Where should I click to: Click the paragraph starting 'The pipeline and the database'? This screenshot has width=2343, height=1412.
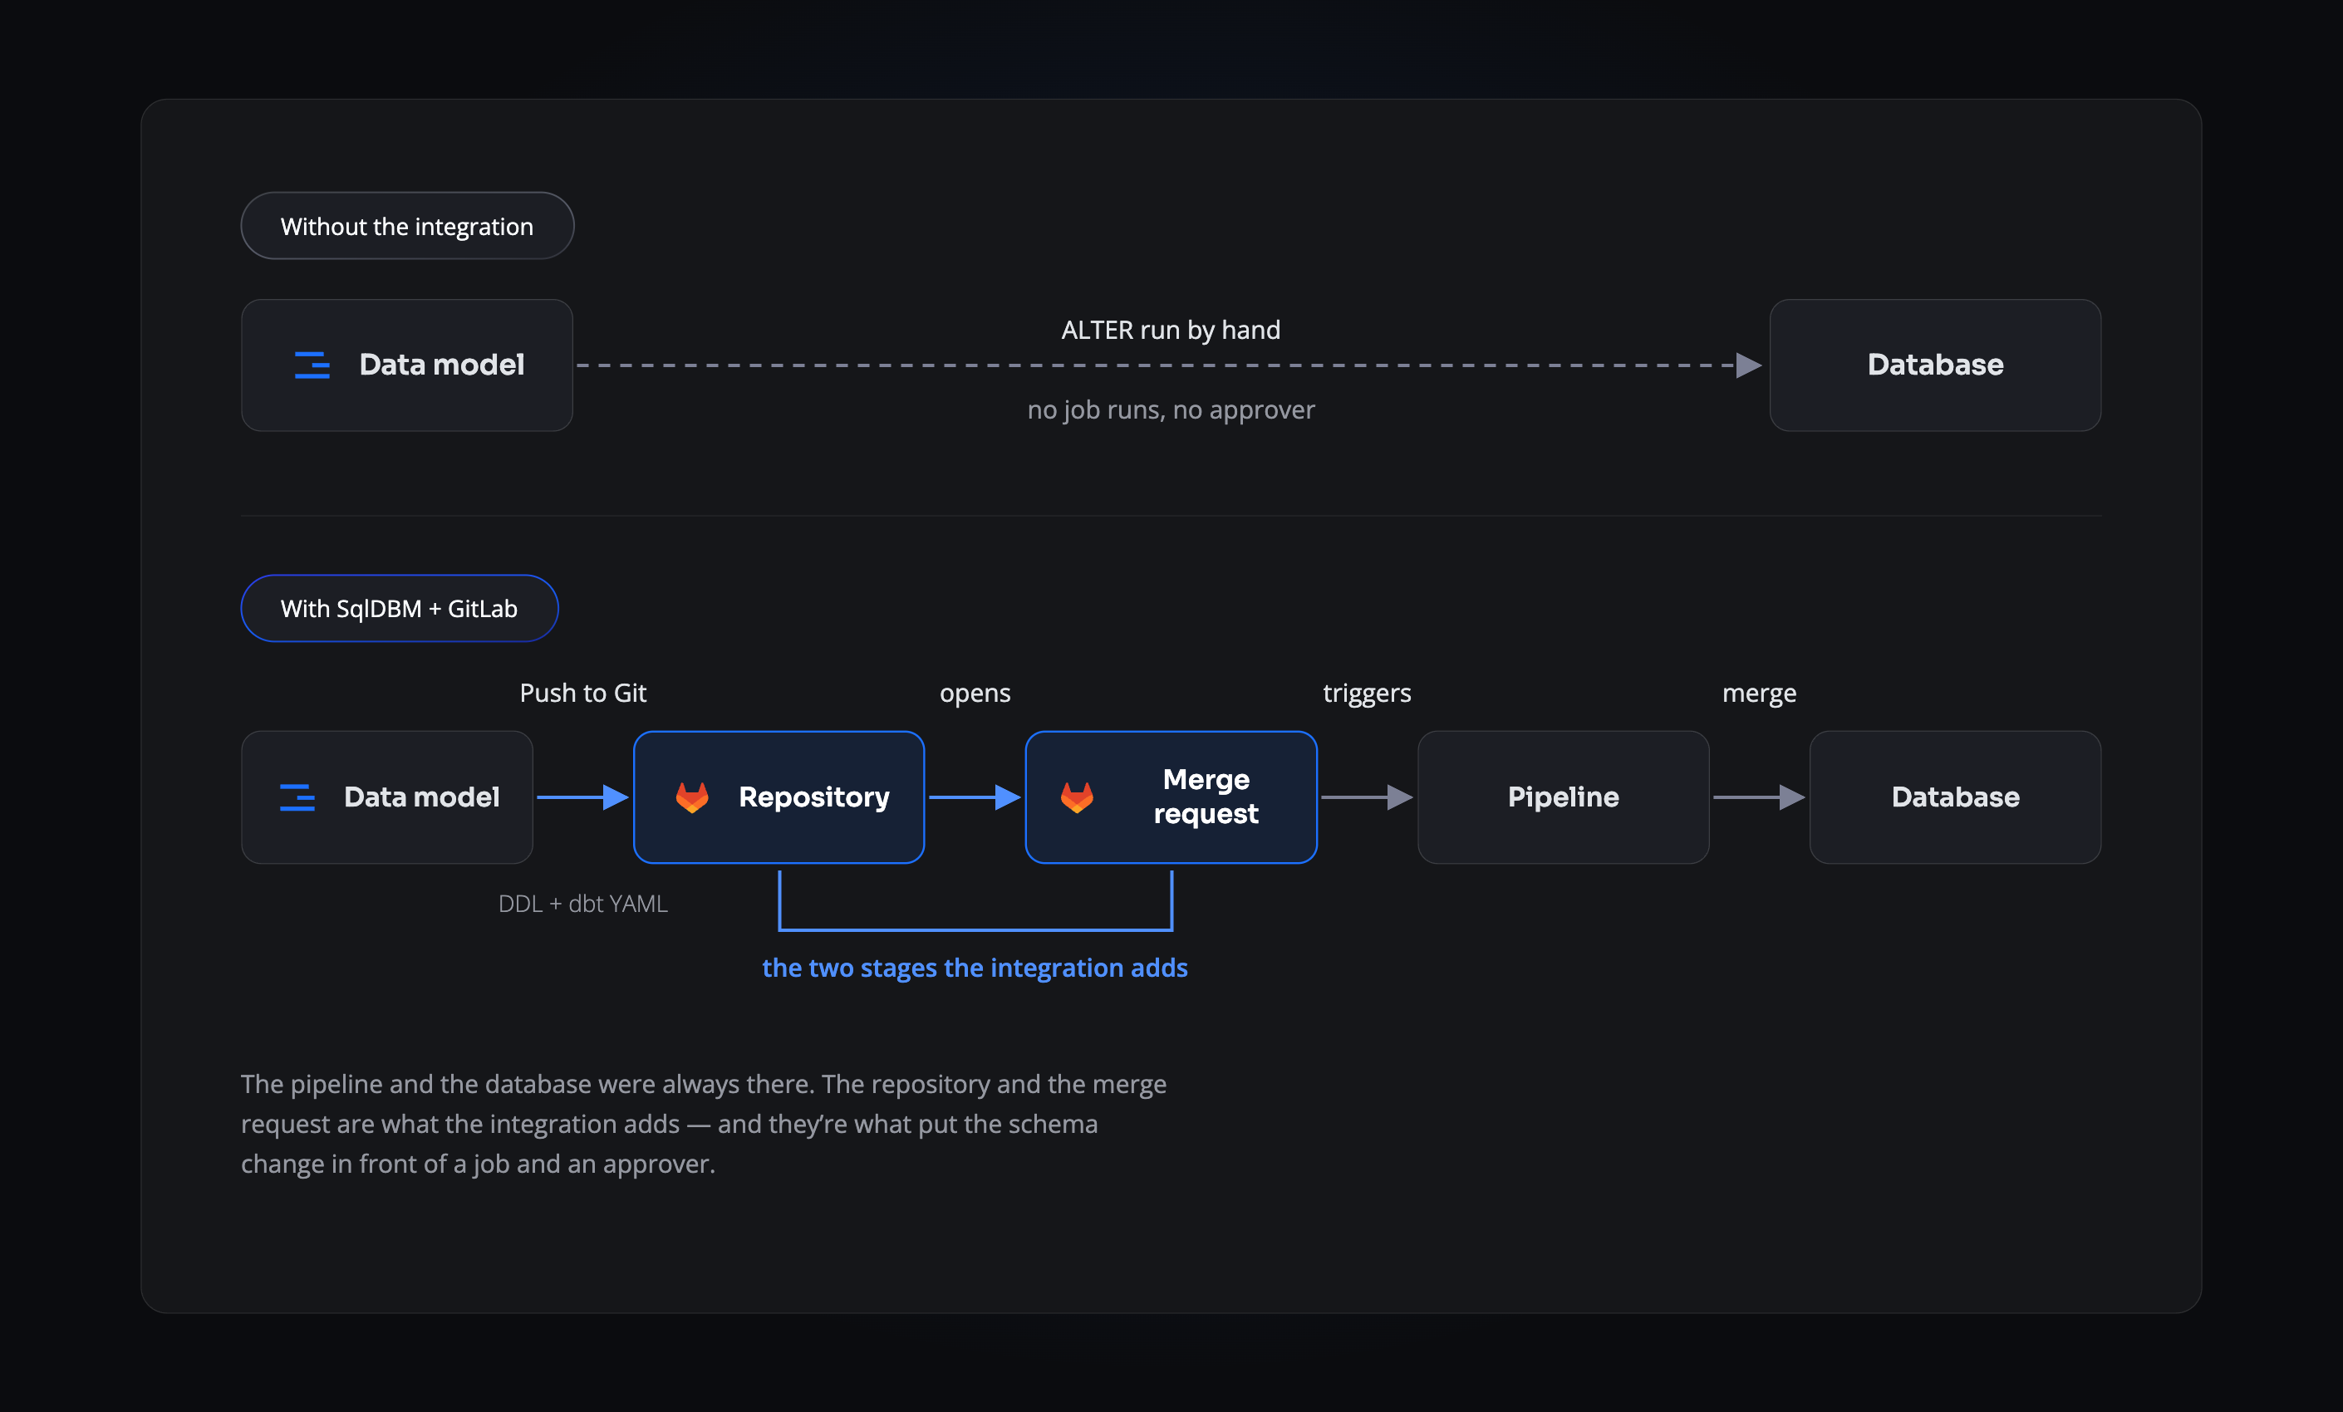point(704,1124)
